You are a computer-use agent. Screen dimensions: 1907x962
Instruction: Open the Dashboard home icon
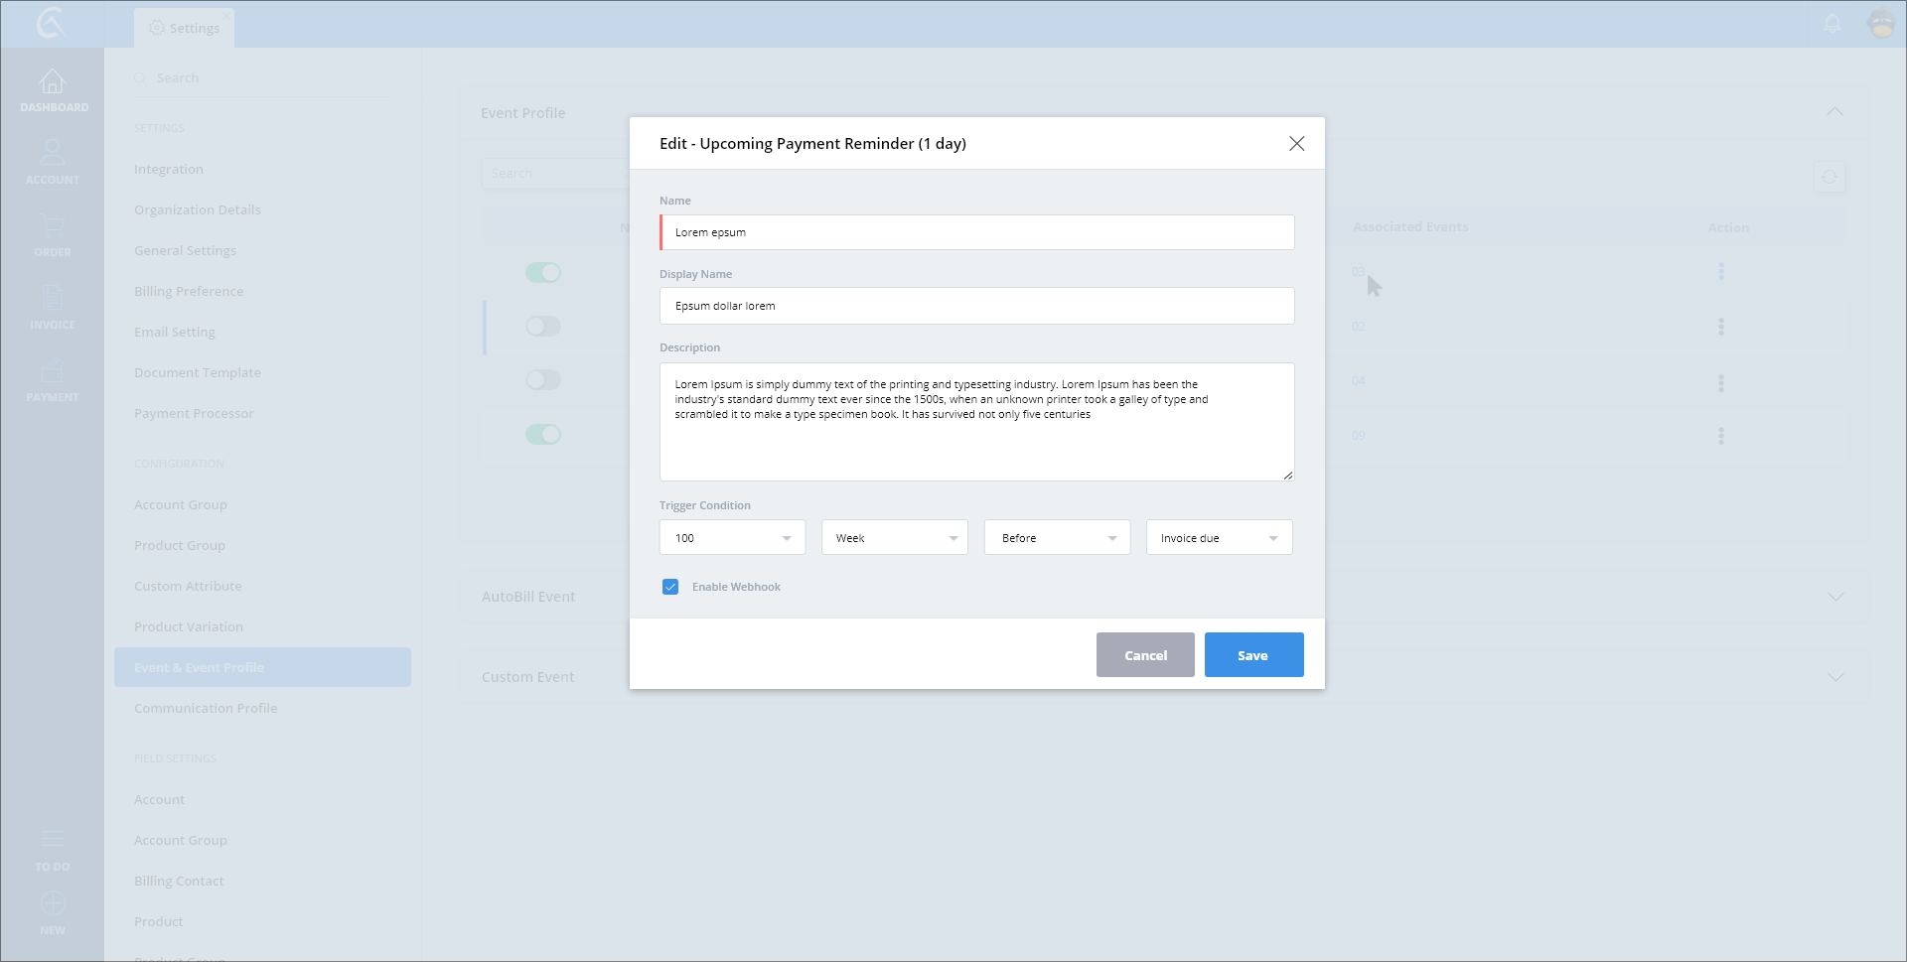pos(53,82)
